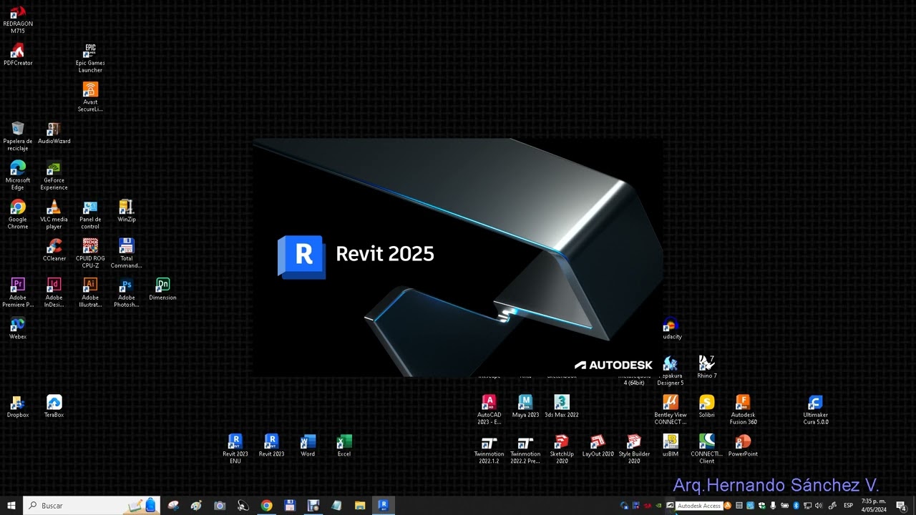Select Autodesk Fusion 360 desktop icon
Screen dimensions: 916x515
point(743,410)
